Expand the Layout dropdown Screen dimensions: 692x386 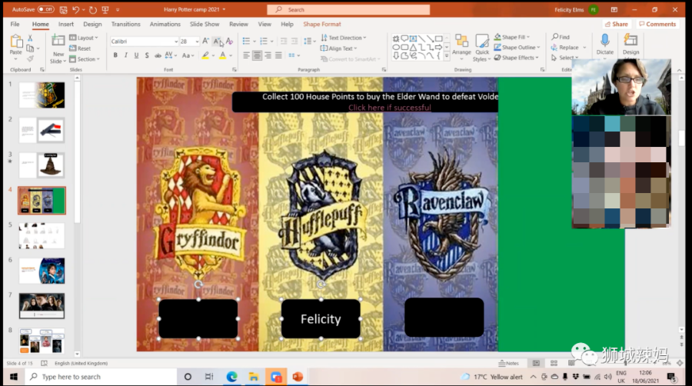pyautogui.click(x=84, y=38)
